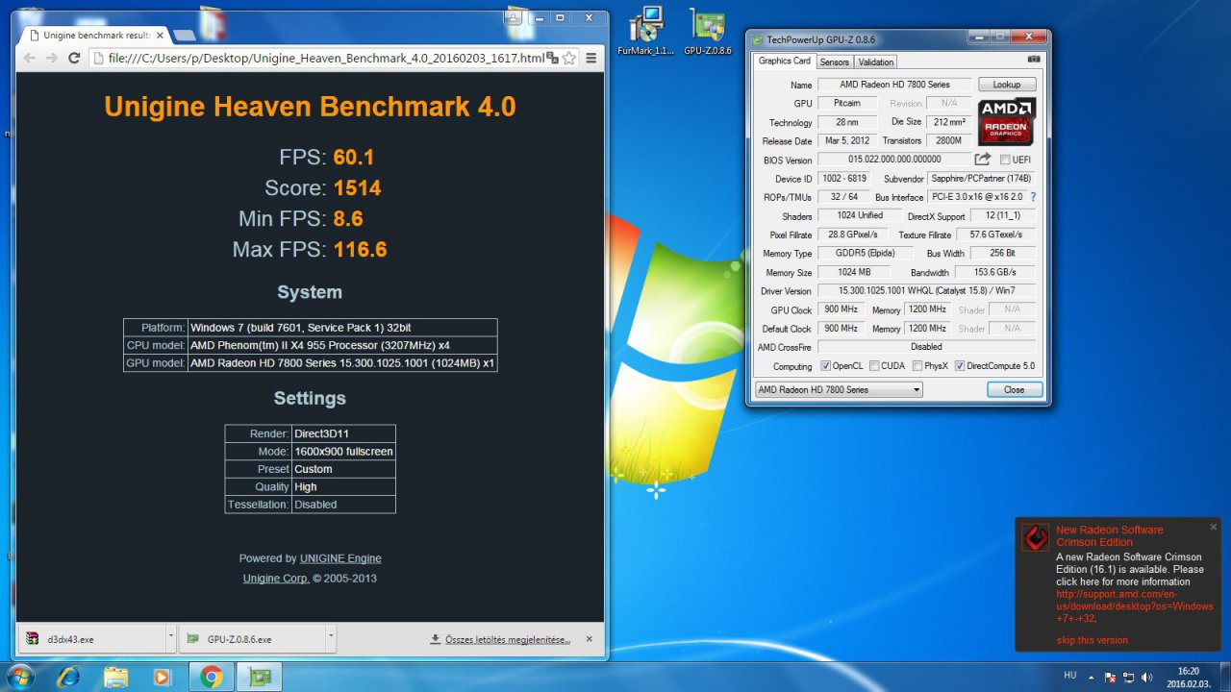Close the Chrome downloads bar
The height and width of the screenshot is (692, 1231).
click(590, 638)
